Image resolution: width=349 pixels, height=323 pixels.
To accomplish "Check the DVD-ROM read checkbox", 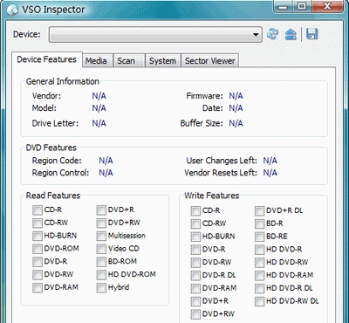I will point(37,249).
